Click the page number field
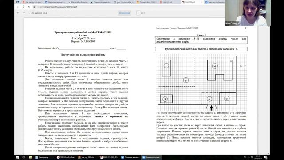284x160 pixels. click(138, 13)
